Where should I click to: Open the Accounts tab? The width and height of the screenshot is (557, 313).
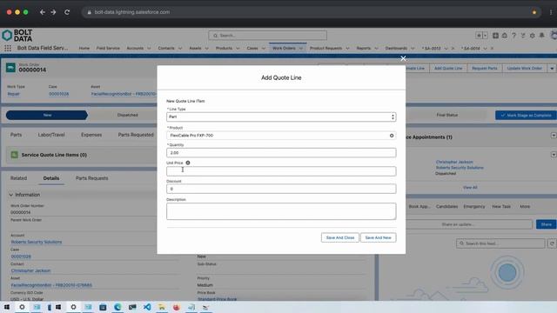135,49
